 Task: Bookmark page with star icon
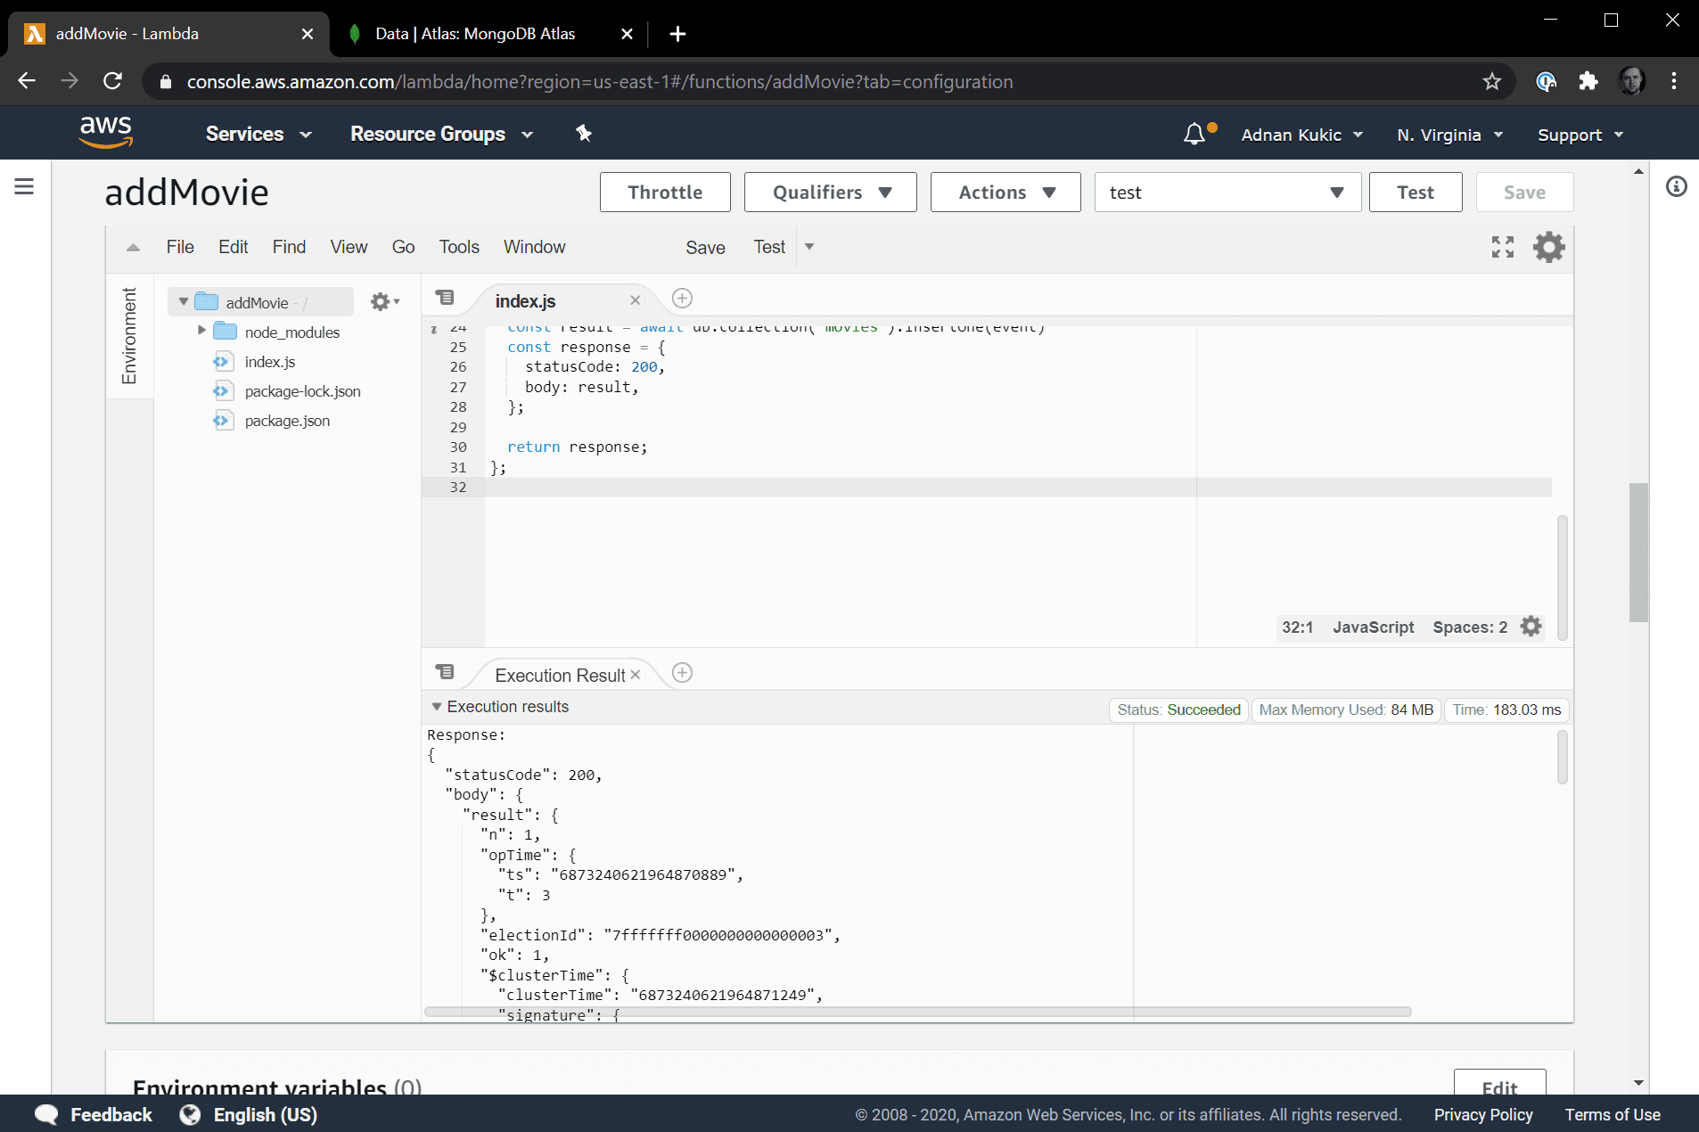[1491, 82]
